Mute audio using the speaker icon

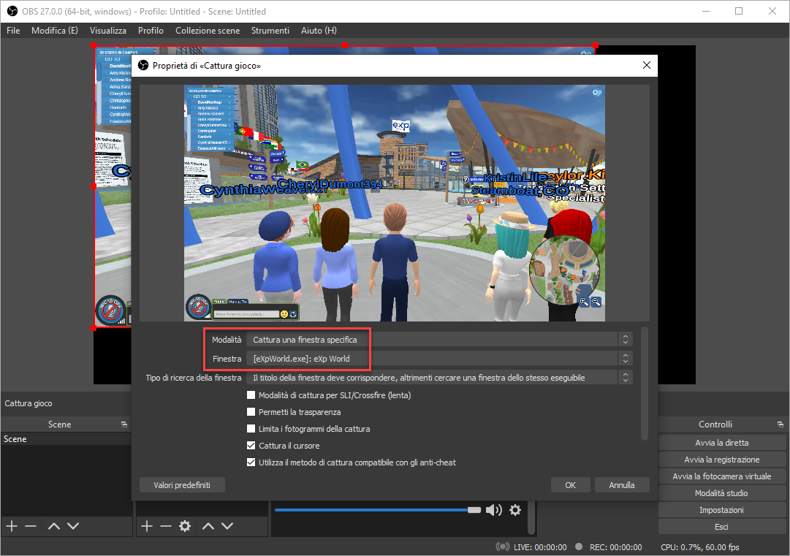click(x=494, y=510)
